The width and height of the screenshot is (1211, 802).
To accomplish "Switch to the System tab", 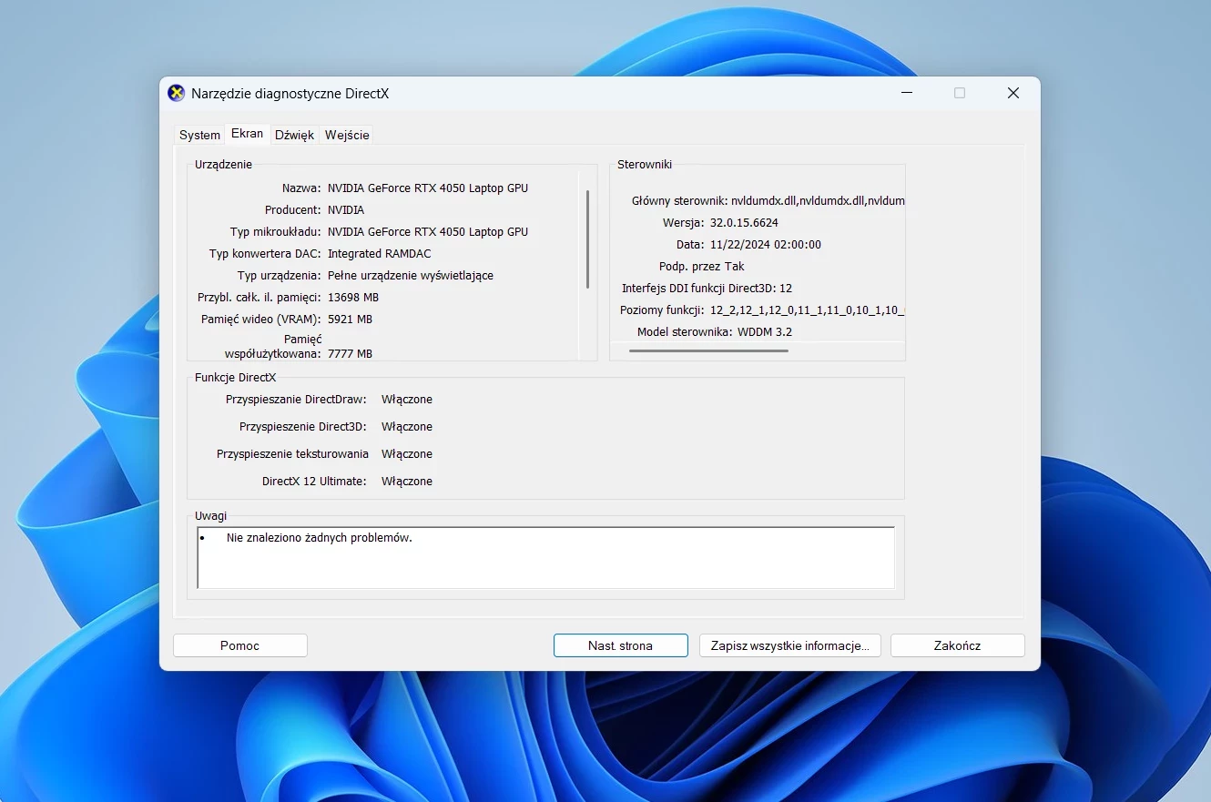I will point(199,135).
